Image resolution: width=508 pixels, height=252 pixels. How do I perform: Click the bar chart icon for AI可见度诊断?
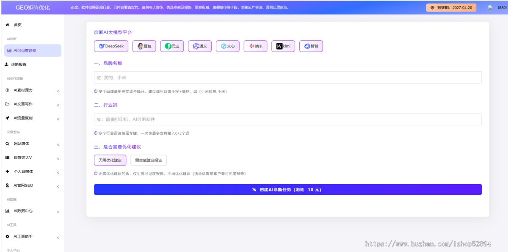pos(10,50)
